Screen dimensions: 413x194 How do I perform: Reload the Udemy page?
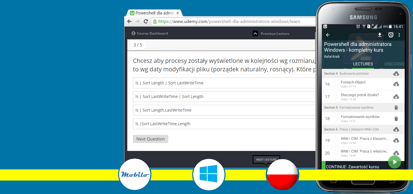(x=146, y=21)
